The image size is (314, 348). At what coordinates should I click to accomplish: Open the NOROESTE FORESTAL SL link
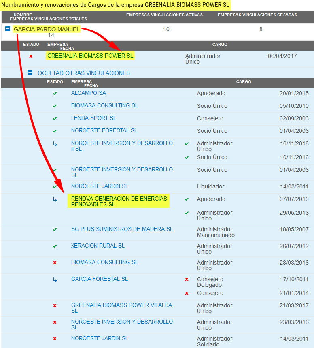pos(104,130)
